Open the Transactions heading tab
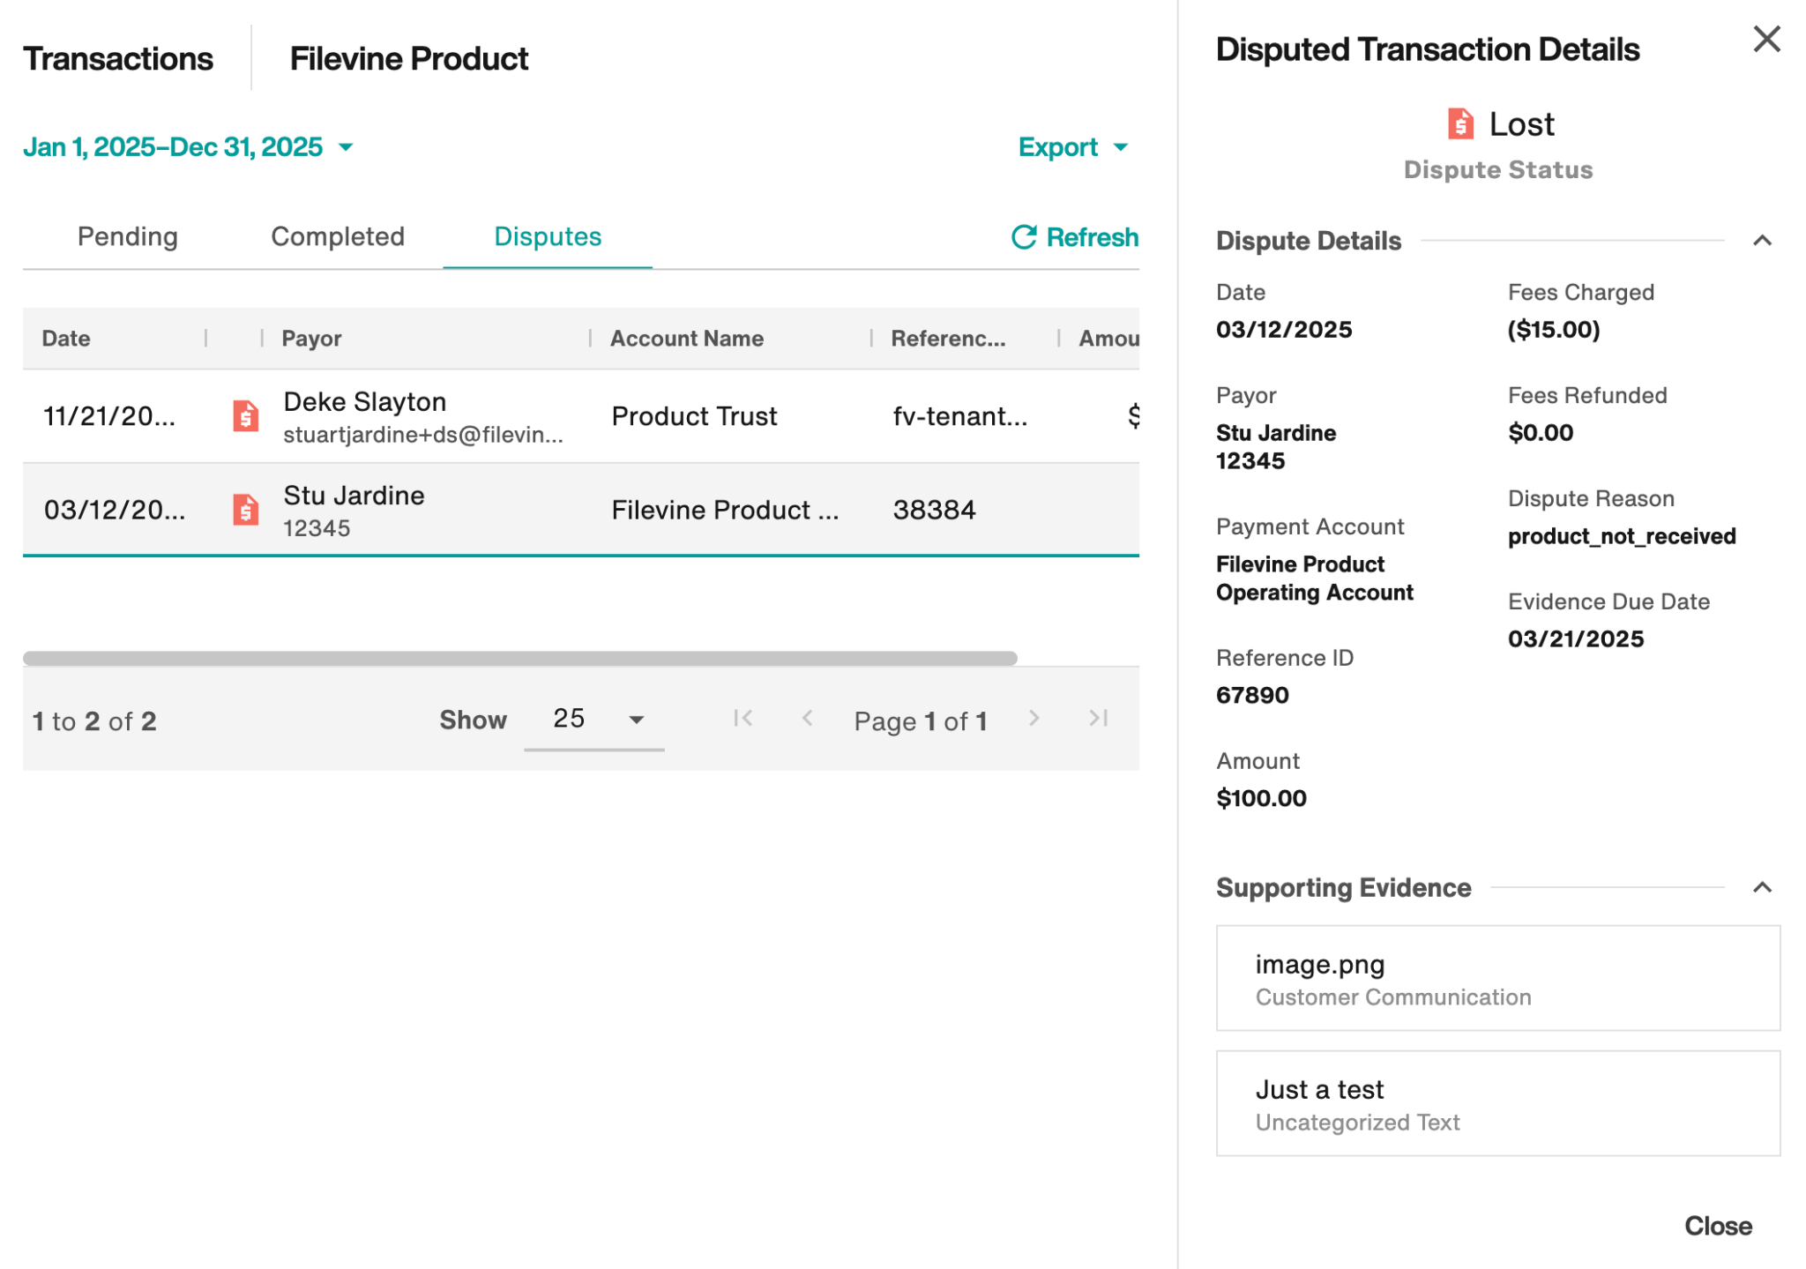 pyautogui.click(x=118, y=58)
